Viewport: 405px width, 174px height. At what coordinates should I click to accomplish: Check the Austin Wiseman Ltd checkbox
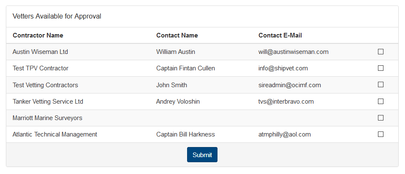point(381,51)
